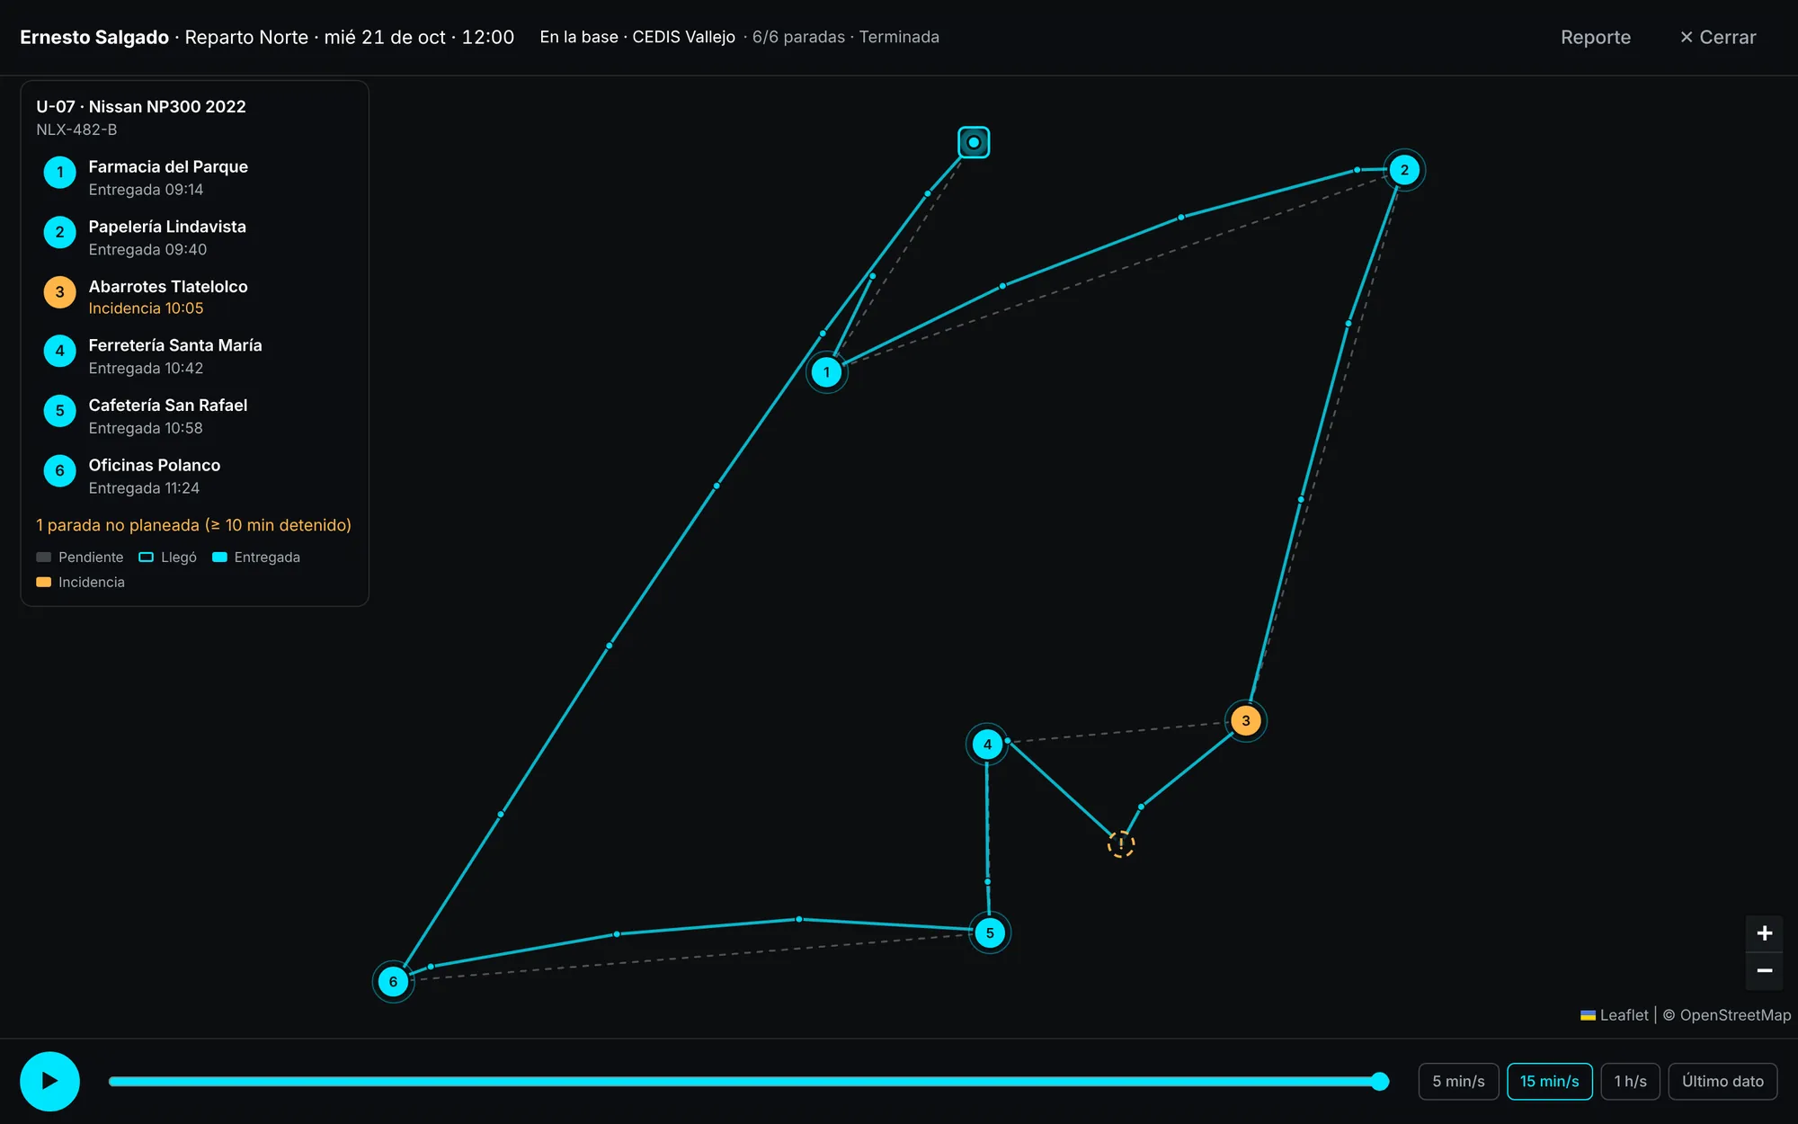Image resolution: width=1798 pixels, height=1124 pixels.
Task: Click the playback timeline slider handle
Action: click(x=1380, y=1081)
